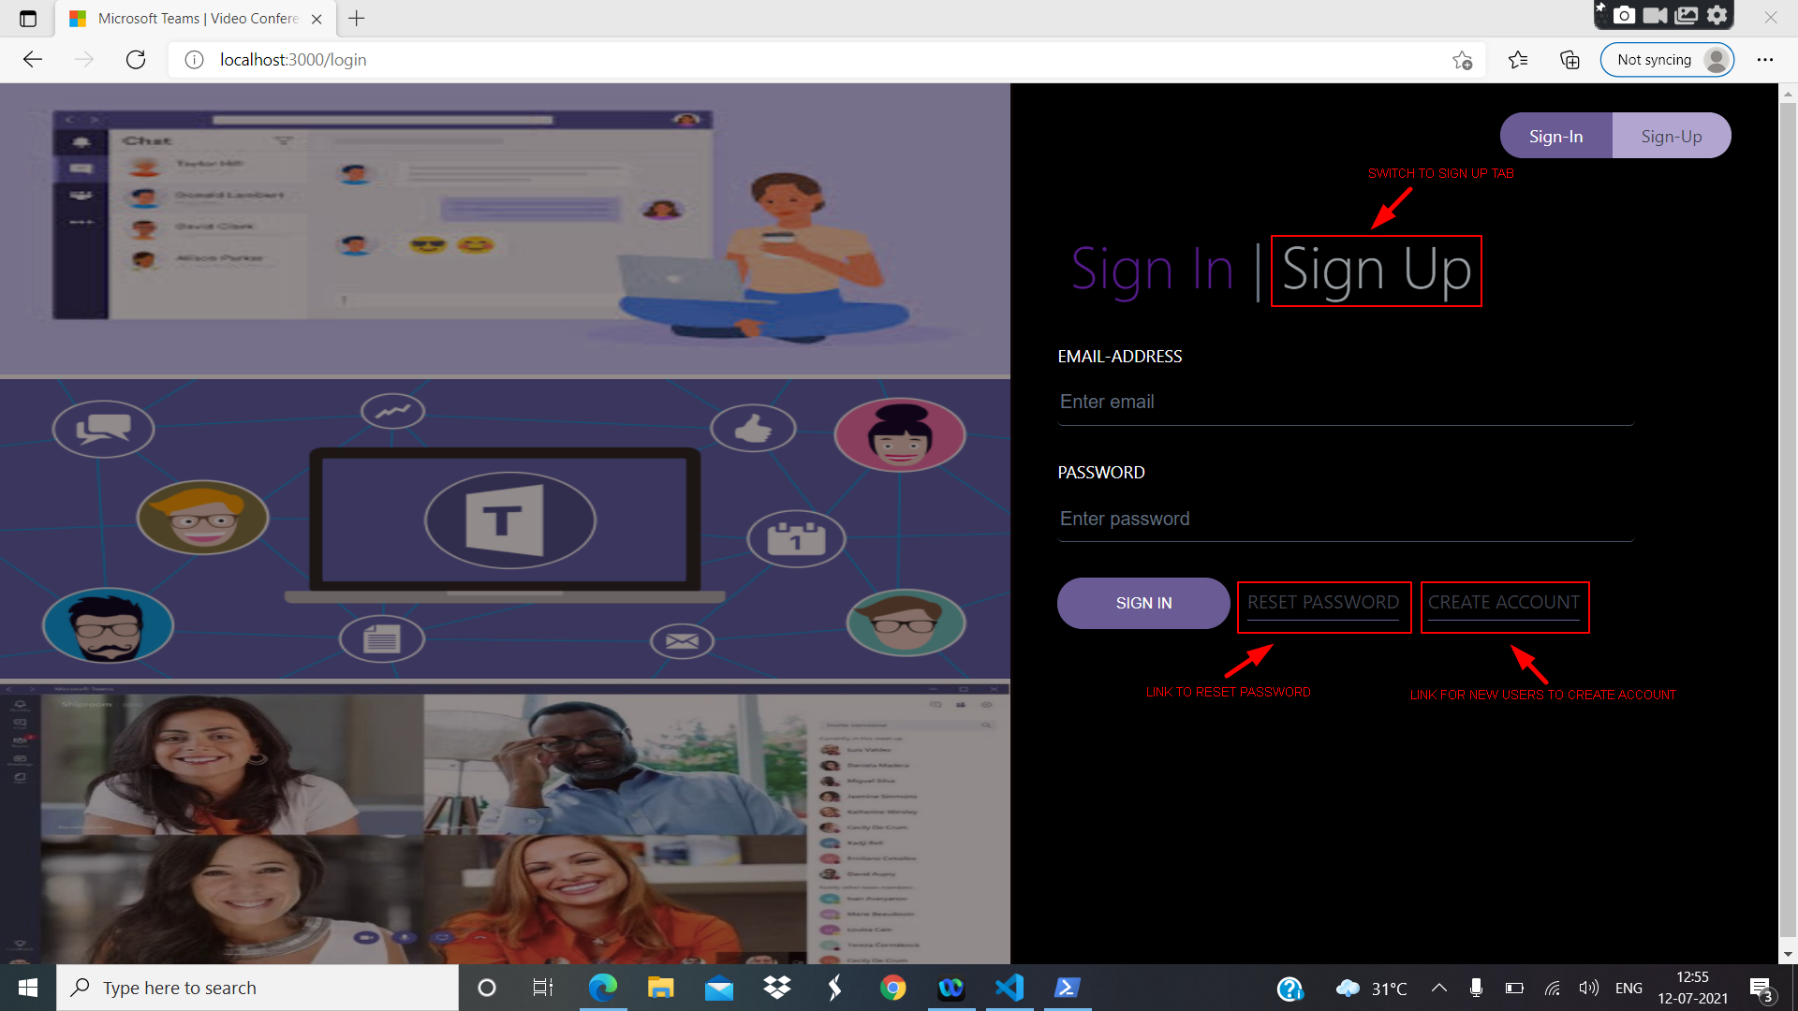Screen dimensions: 1798x1011
Task: Open the browser settings ellipsis menu
Action: pos(1764,60)
